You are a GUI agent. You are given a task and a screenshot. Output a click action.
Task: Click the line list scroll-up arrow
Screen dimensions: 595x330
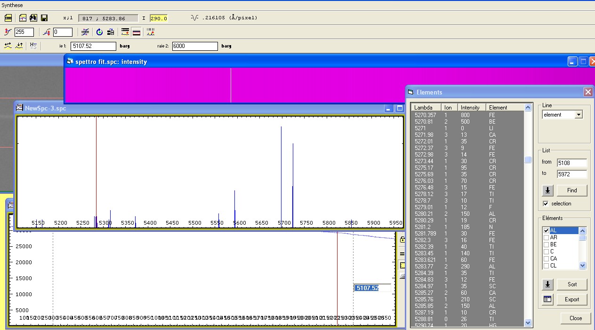(528, 108)
